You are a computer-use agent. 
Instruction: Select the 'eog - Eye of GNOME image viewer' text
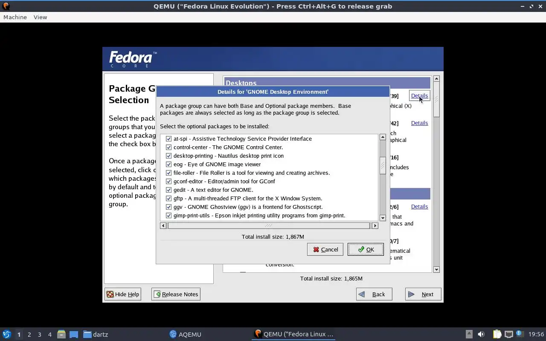(x=217, y=164)
